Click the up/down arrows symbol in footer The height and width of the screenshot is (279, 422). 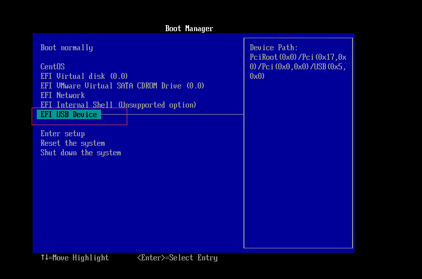coord(44,258)
